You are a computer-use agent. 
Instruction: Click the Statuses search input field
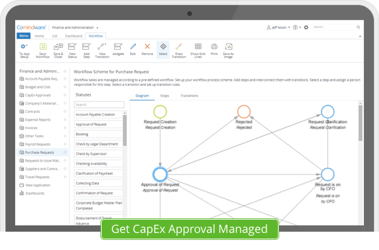click(99, 105)
